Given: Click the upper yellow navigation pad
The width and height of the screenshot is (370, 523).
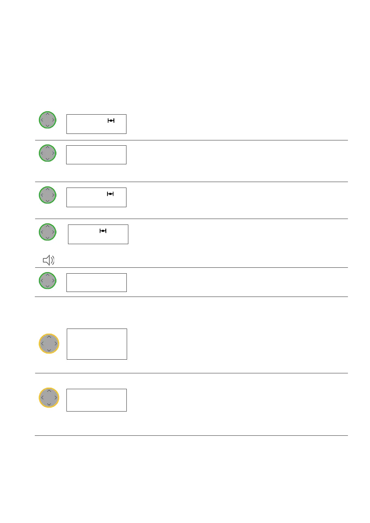Looking at the screenshot, I should (49, 344).
